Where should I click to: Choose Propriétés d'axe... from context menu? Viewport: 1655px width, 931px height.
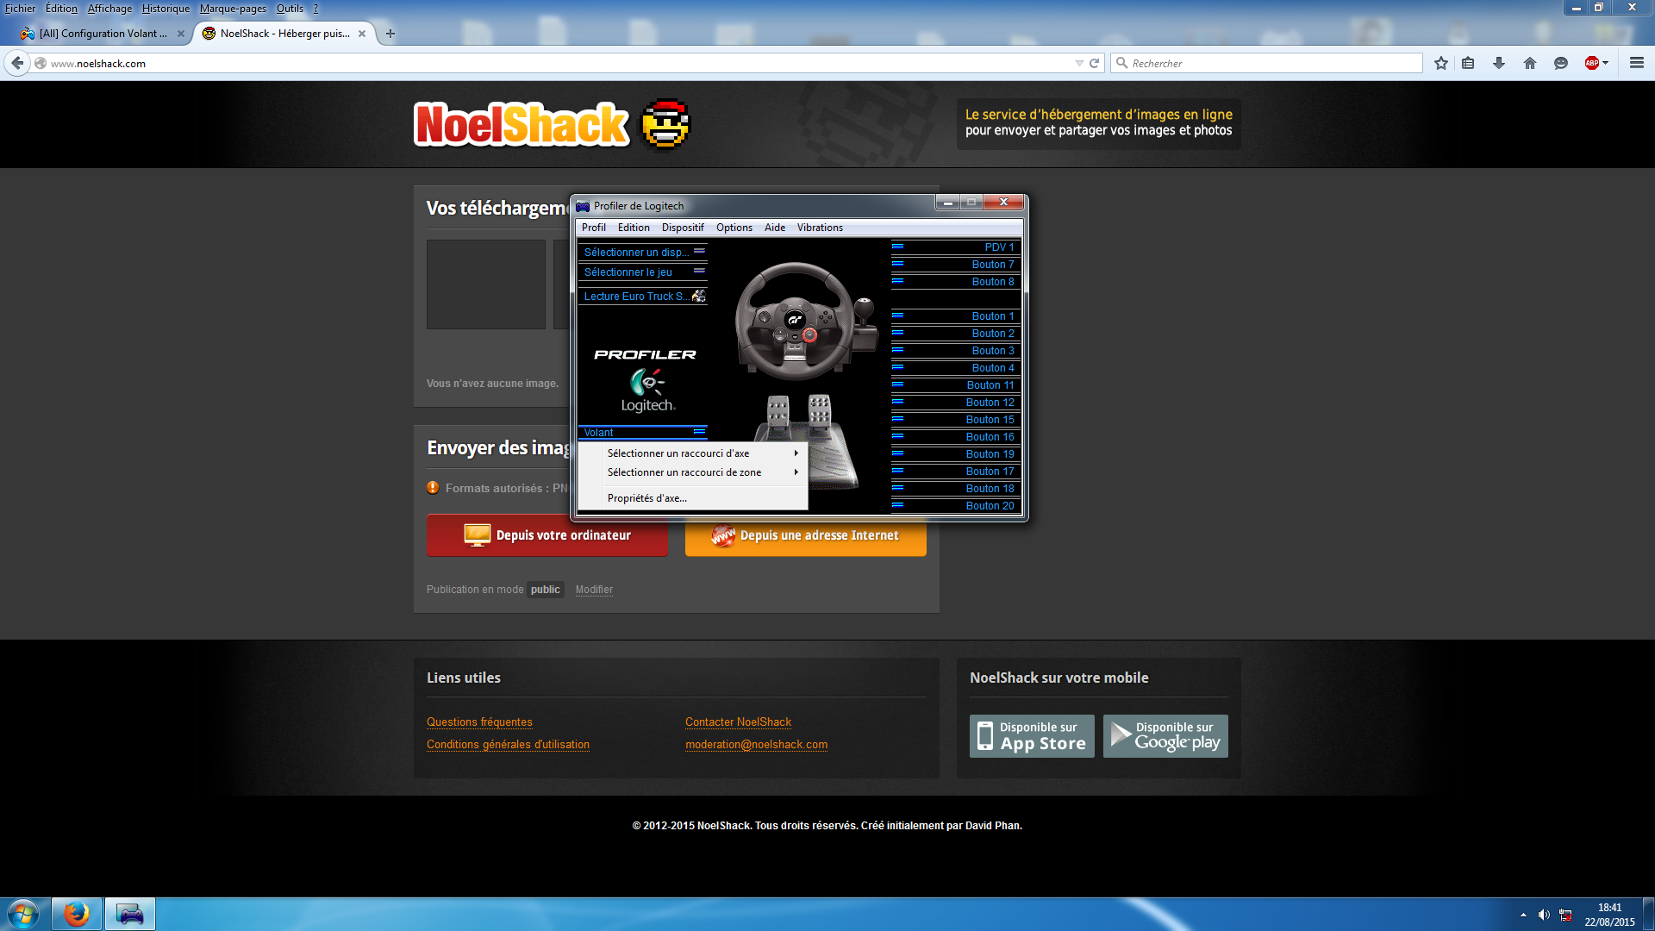pyautogui.click(x=692, y=498)
